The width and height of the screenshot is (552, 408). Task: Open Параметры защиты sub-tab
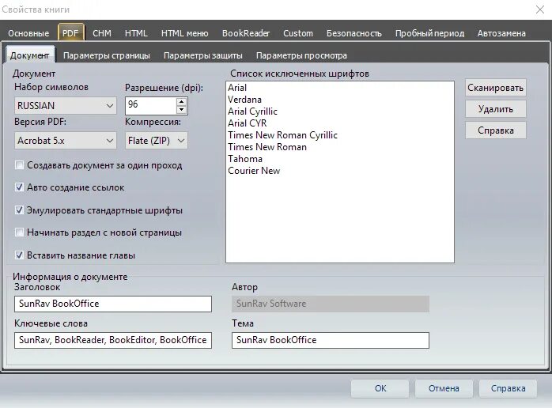click(202, 55)
